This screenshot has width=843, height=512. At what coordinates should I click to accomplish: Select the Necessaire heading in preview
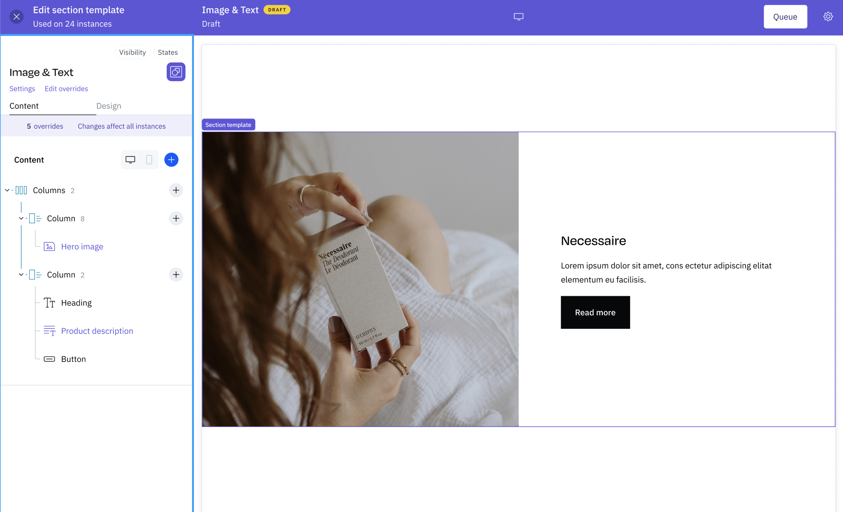(x=593, y=241)
